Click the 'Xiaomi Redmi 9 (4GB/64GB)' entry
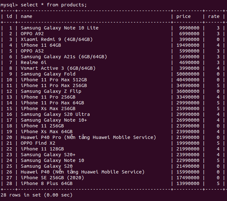 click(57, 39)
